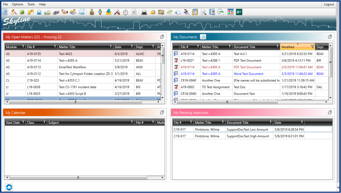Viewport: 341px width, 193px height.
Task: Select the Word Test Document row
Action: 248,74
